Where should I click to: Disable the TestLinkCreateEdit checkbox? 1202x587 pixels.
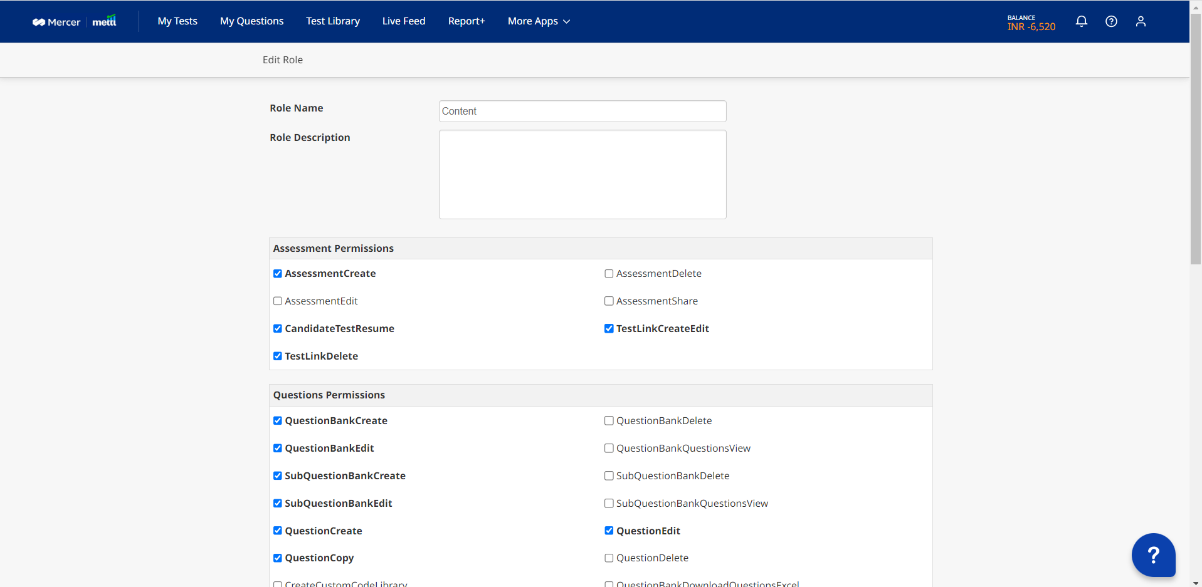609,329
